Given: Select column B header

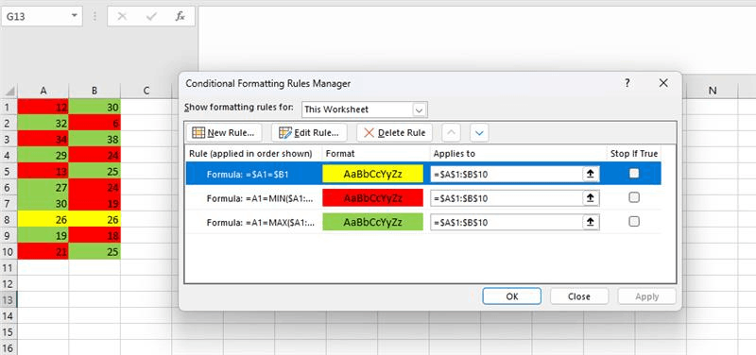Looking at the screenshot, I should click(94, 91).
